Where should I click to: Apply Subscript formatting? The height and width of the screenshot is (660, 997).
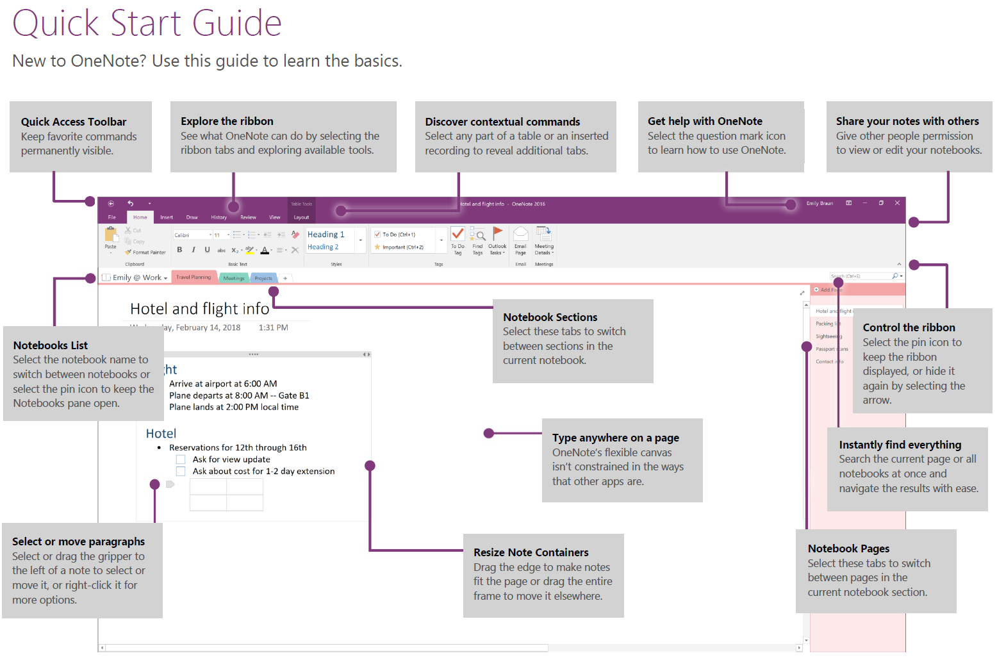click(x=236, y=251)
